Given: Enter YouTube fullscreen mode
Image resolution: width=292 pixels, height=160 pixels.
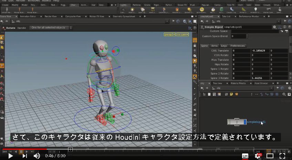Looking at the screenshot, I should [282, 156].
